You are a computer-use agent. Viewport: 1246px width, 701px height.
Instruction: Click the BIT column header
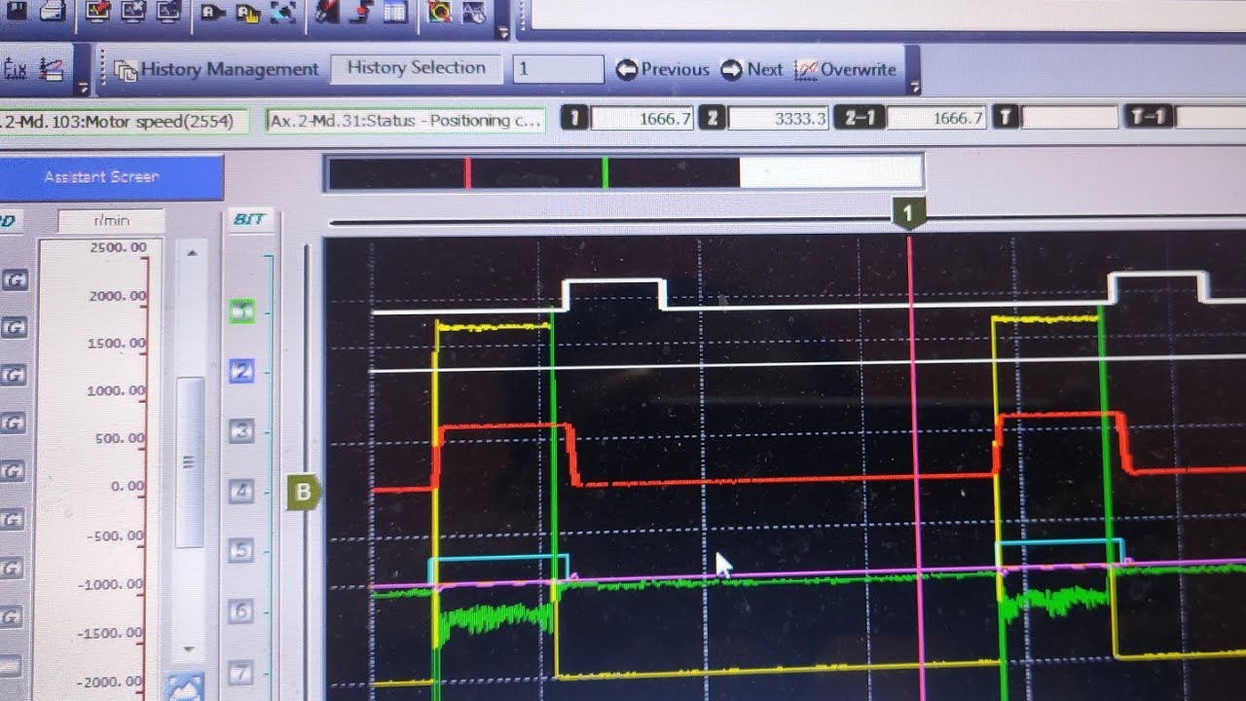[249, 220]
